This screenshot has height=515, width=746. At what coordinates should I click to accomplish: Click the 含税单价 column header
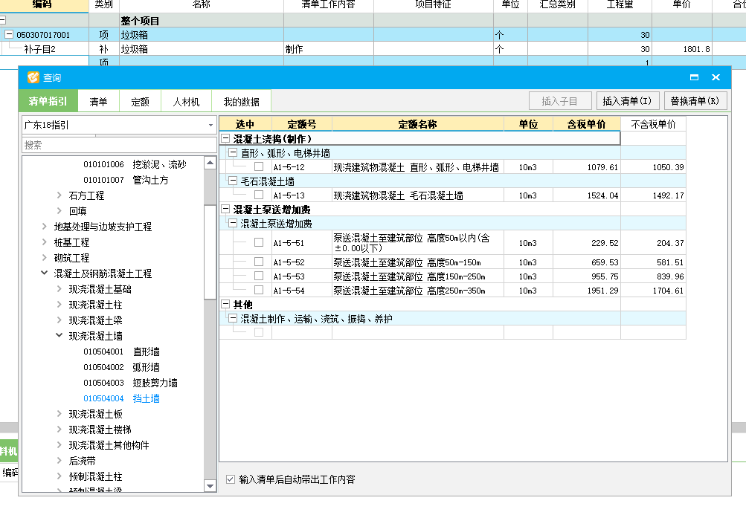point(586,124)
